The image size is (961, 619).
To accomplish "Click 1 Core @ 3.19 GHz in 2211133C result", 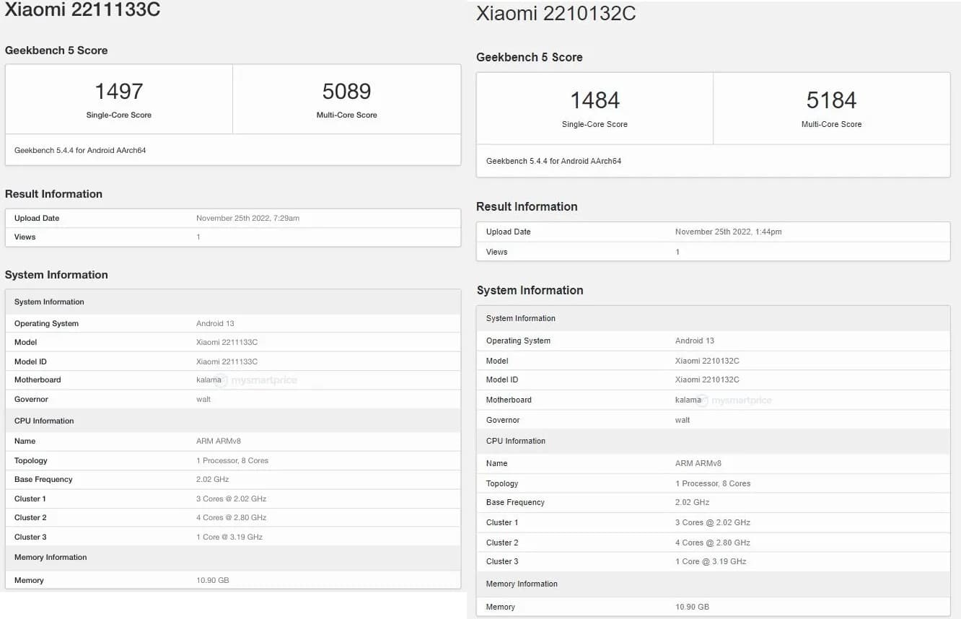I will (x=229, y=537).
